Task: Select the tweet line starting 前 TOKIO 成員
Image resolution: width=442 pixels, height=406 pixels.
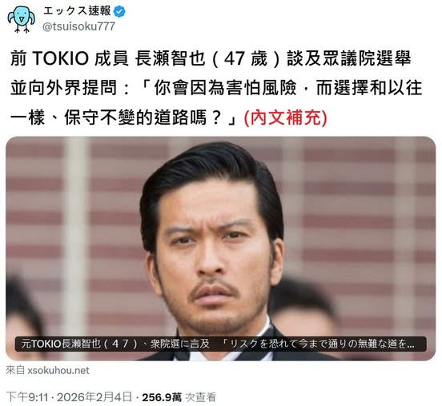Action: click(x=211, y=58)
